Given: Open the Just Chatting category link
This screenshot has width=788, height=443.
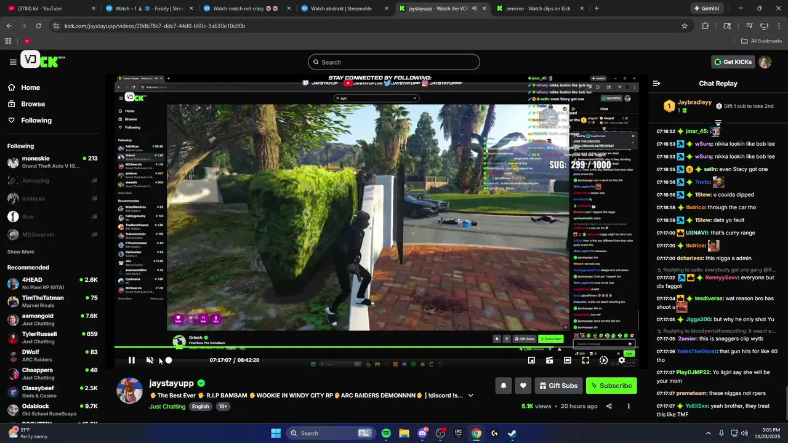Looking at the screenshot, I should tap(166, 407).
